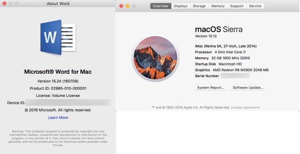Click the Microsoft Word logo icon
The image size is (300, 154).
58,37
